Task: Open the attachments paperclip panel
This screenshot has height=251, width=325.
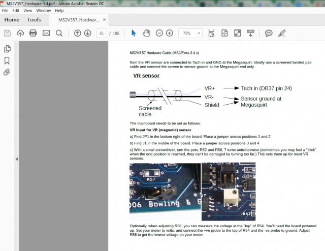Action: click(7, 72)
